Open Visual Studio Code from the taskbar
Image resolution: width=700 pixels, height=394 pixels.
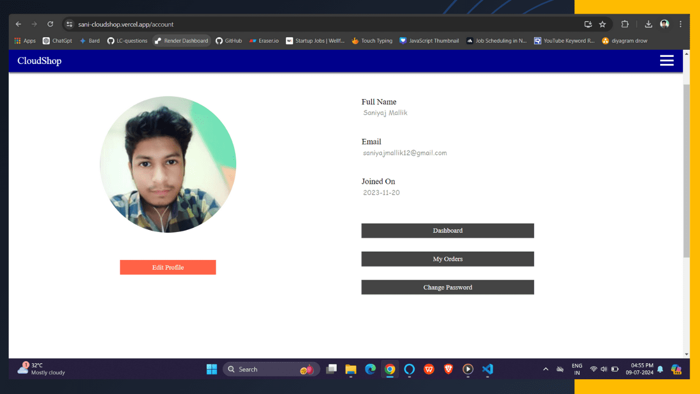coord(487,369)
